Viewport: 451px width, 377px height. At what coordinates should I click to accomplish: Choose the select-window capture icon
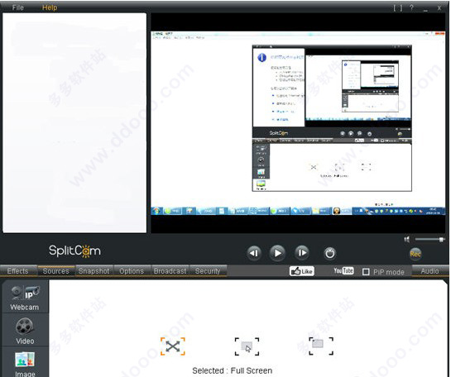[x=247, y=346]
